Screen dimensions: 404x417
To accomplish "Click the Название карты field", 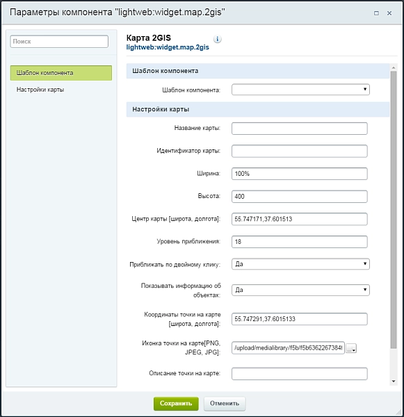I will click(300, 129).
